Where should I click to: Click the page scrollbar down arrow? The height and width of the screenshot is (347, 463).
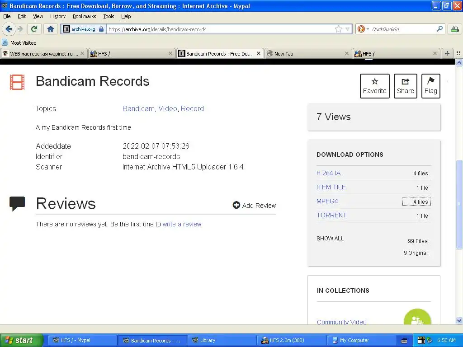459,321
